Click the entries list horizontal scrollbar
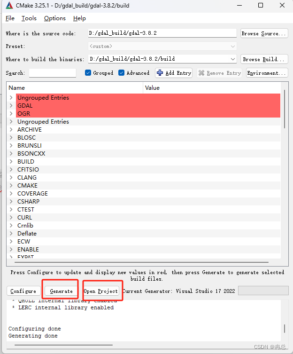 pos(141,262)
